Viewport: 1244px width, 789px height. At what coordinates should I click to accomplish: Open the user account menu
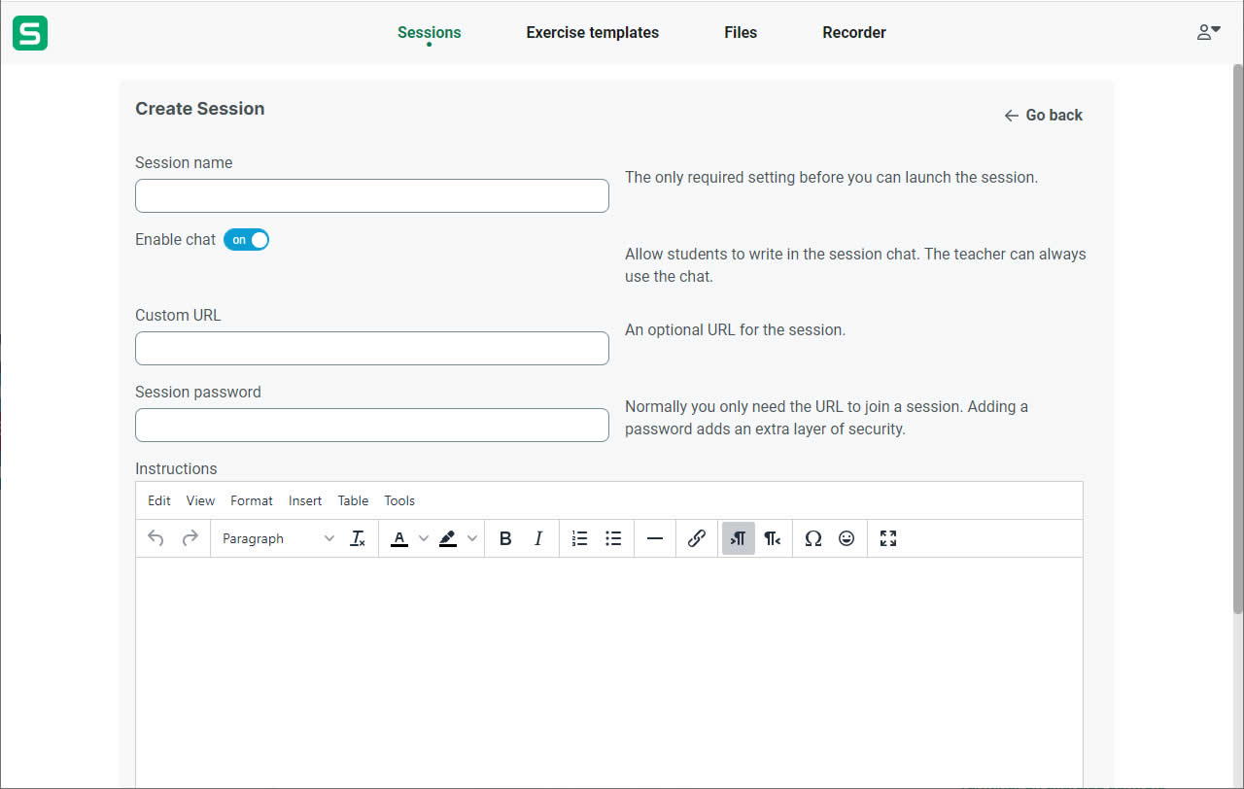point(1208,32)
